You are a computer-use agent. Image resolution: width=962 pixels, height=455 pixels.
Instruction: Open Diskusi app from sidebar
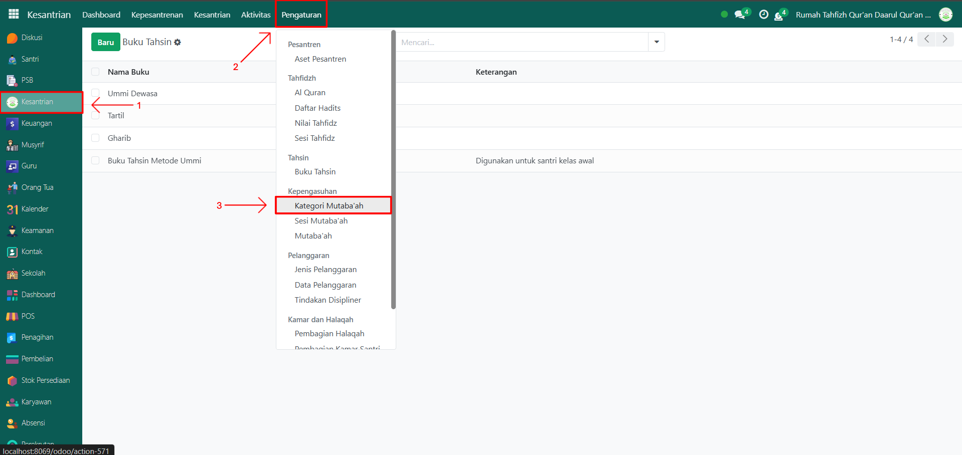click(31, 38)
